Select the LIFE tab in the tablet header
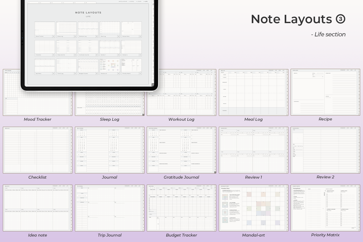The width and height of the screenshot is (363, 242). (x=146, y=2)
